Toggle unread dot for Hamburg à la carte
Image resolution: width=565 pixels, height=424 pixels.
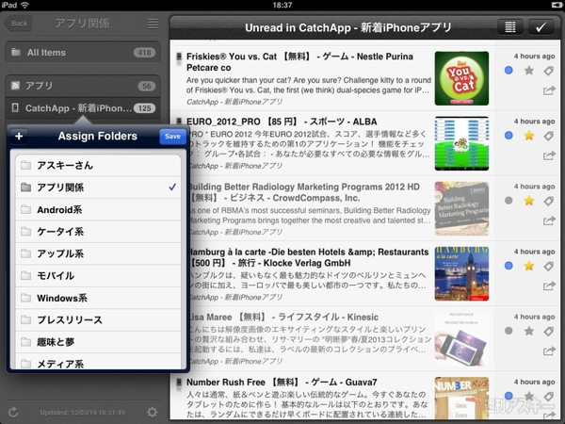click(x=508, y=266)
